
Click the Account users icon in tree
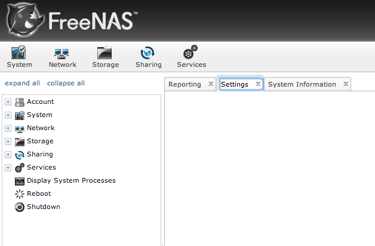tap(20, 102)
